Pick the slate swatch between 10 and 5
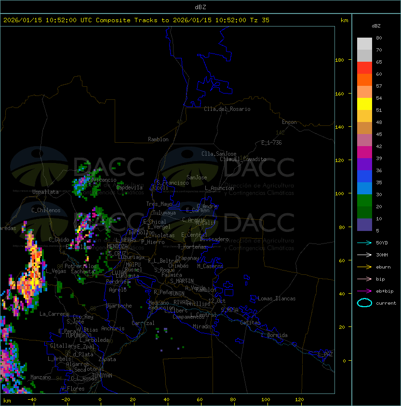This screenshot has height=406, width=401. 364,225
